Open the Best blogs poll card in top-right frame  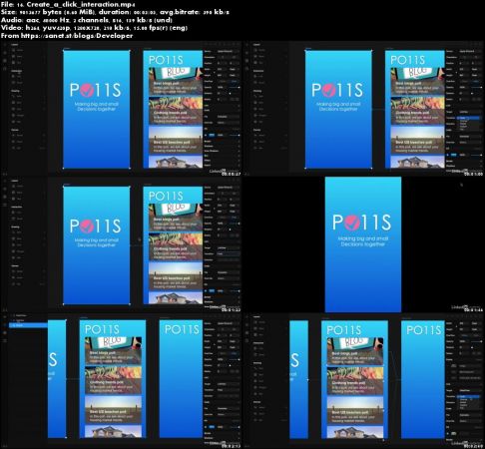[x=417, y=81]
